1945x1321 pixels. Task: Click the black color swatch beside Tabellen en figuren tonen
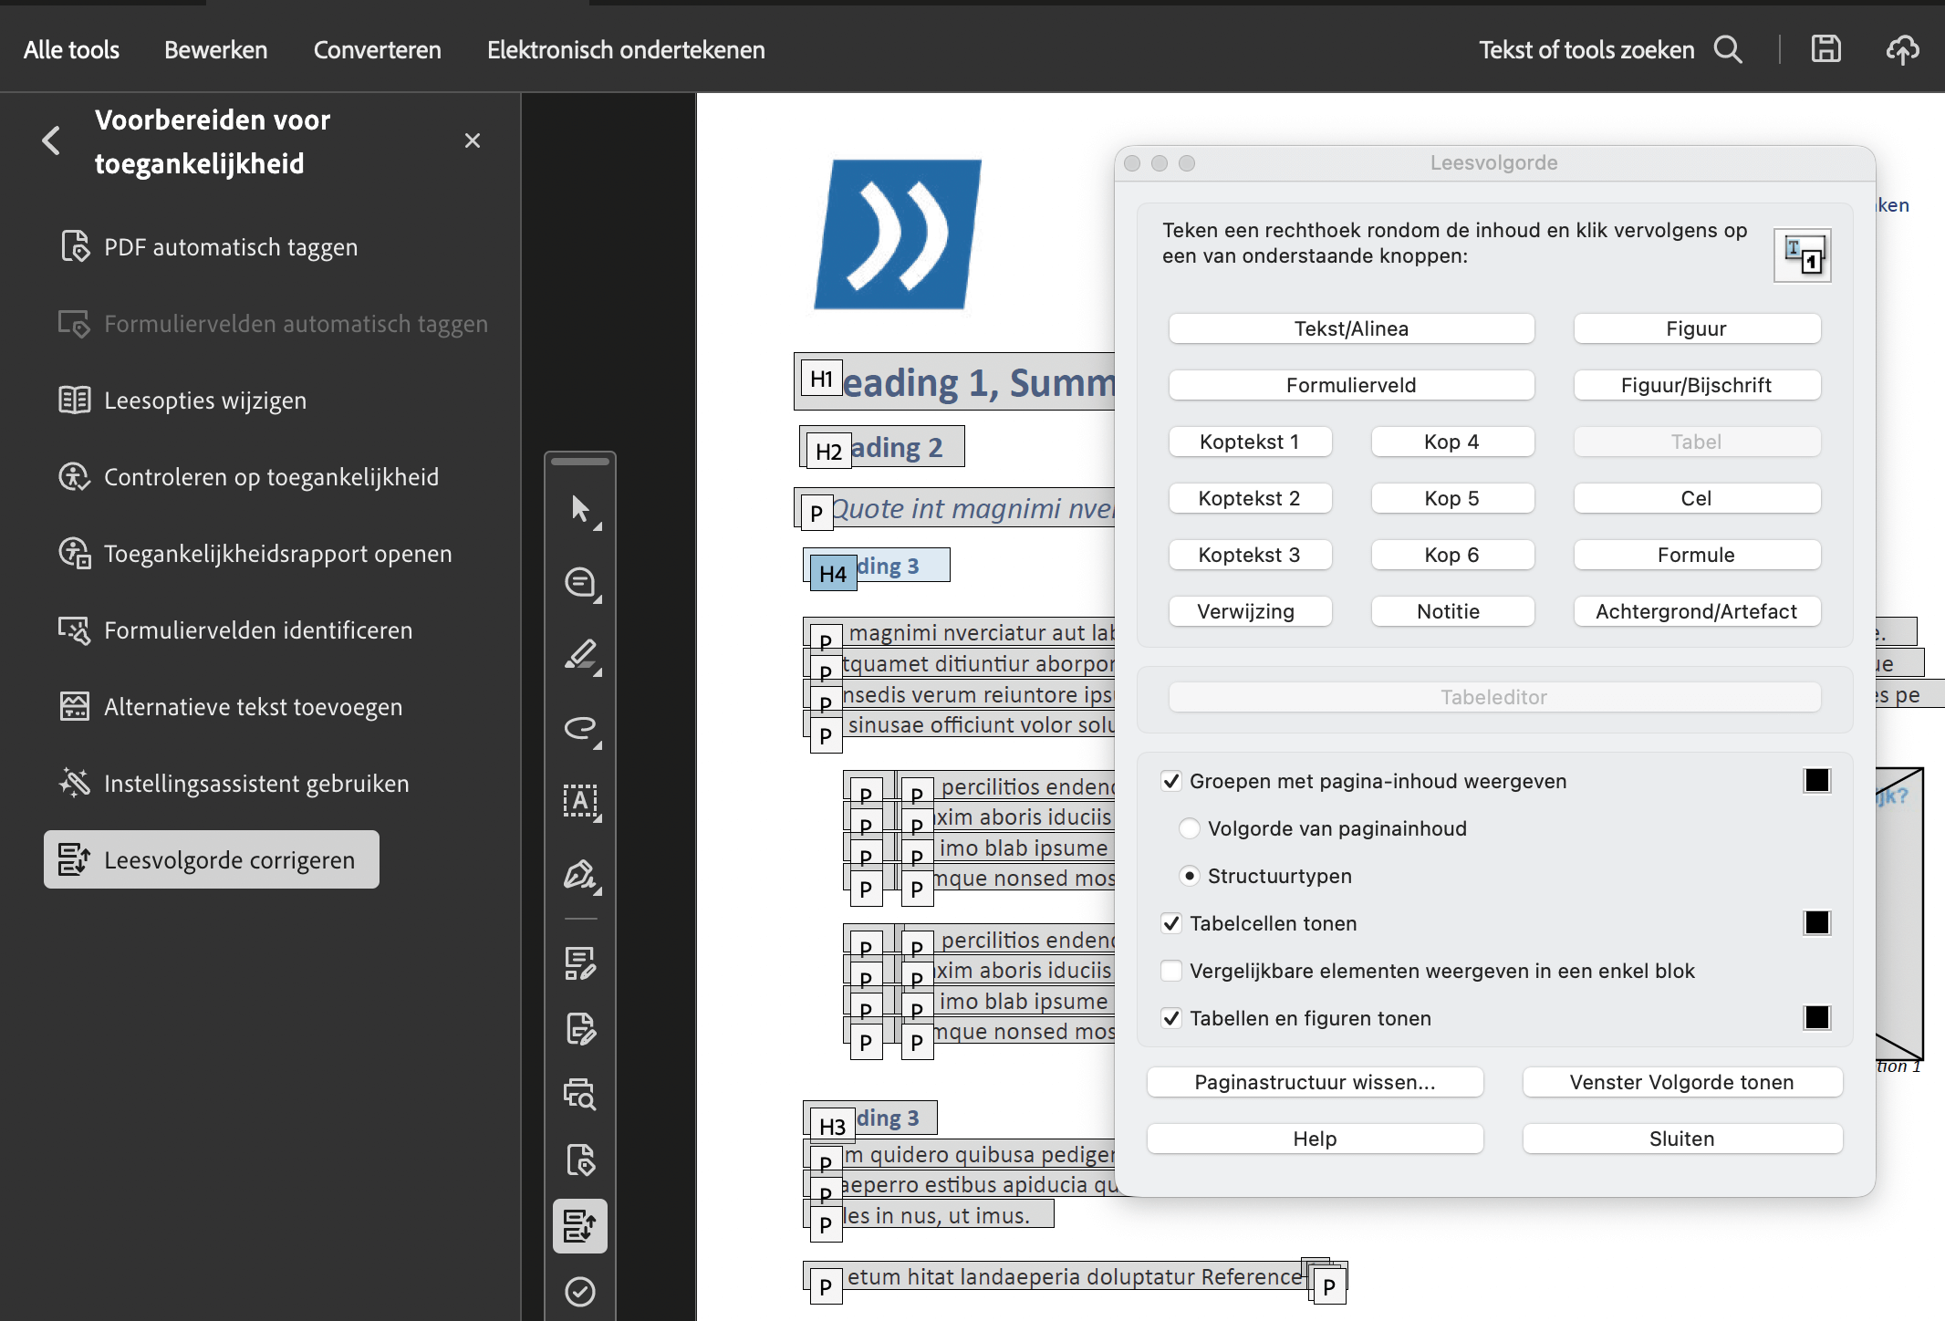point(1816,1017)
